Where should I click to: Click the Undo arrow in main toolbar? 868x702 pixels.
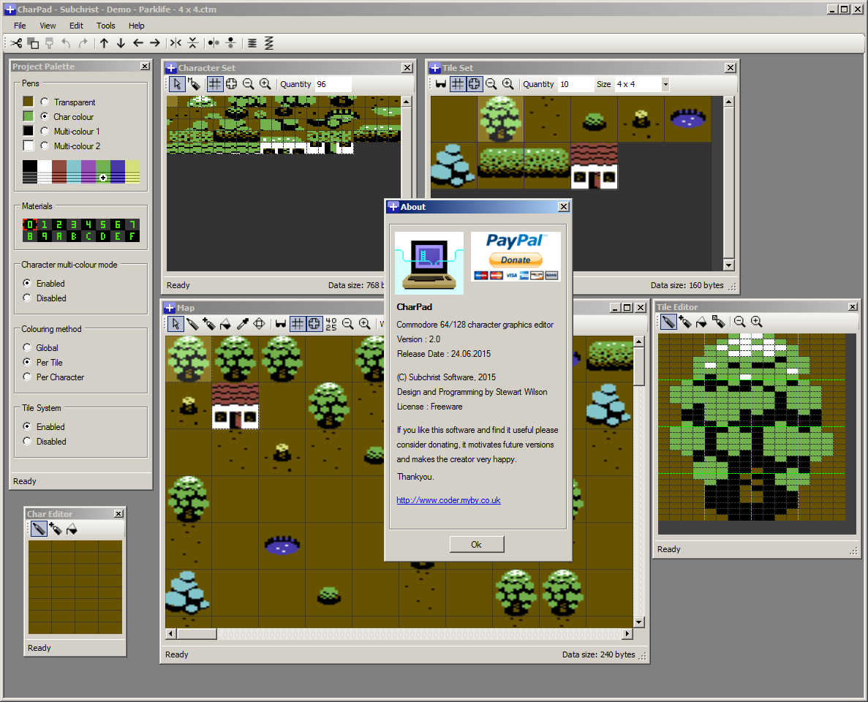click(66, 43)
